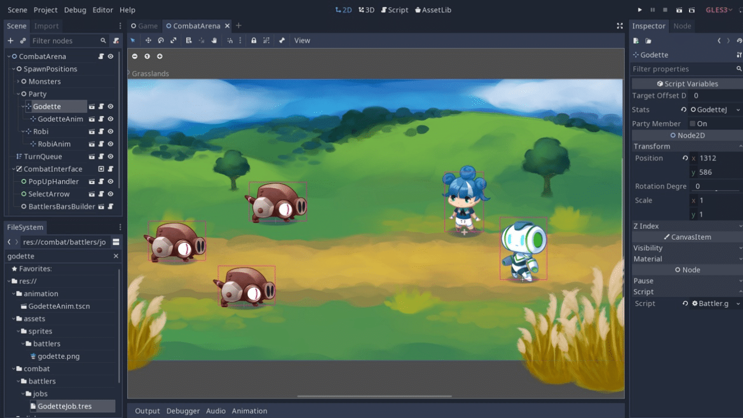Enable smart snapping with the magnet icon

[x=229, y=40]
